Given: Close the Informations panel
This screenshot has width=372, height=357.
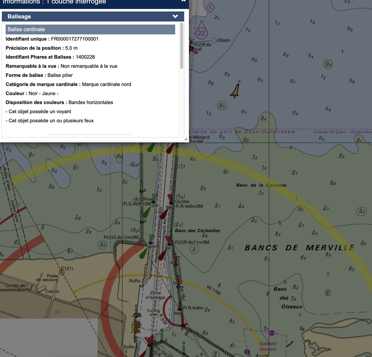Looking at the screenshot, I should click(183, 1).
